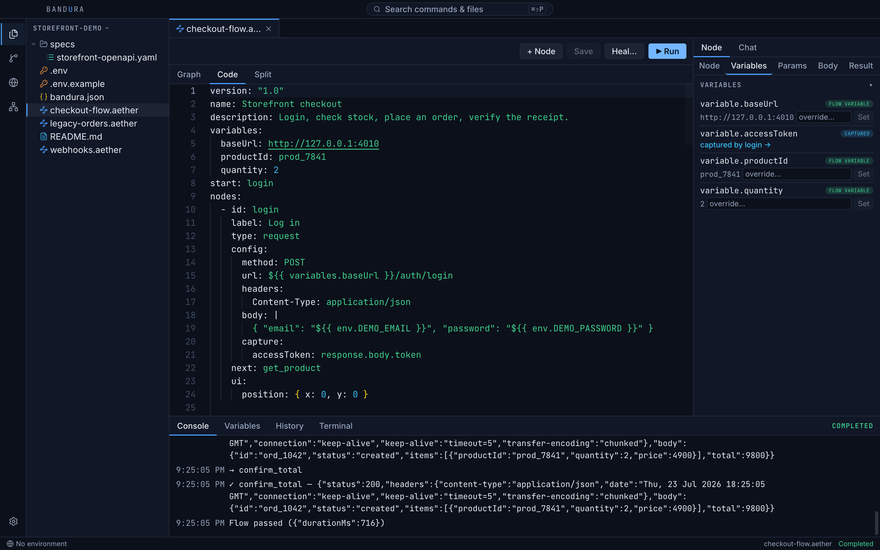The height and width of the screenshot is (550, 880).
Task: Open the globe environments icon in sidebar
Action: click(13, 82)
